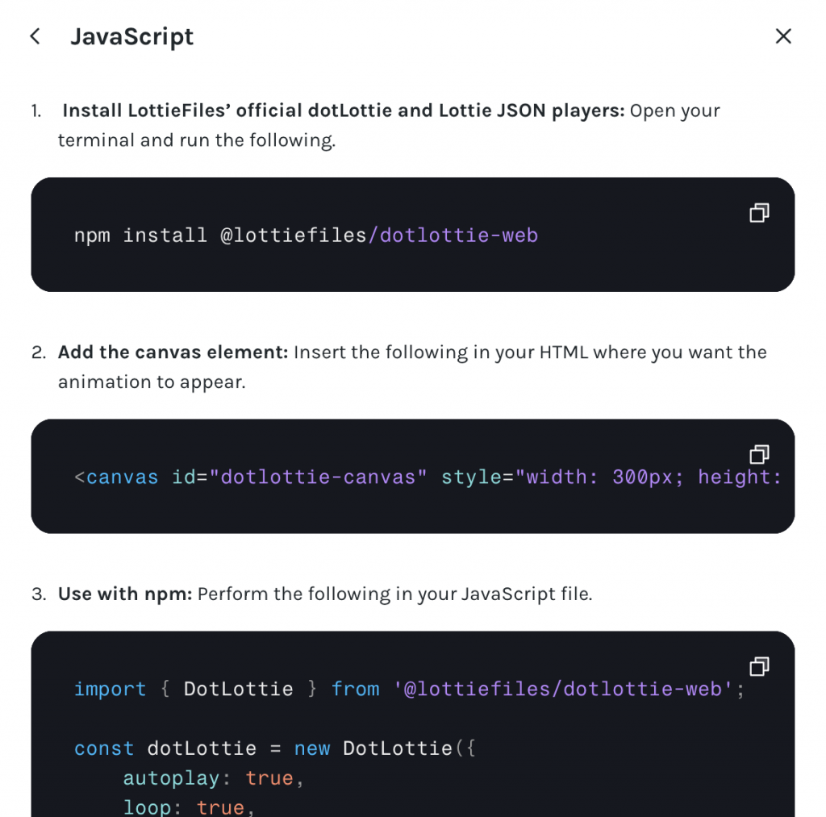
Task: Go back using the left chevron arrow
Action: point(35,36)
